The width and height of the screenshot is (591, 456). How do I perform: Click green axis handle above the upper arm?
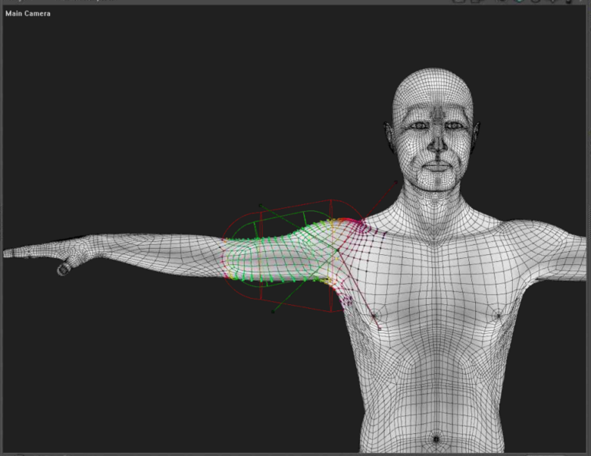[261, 205]
